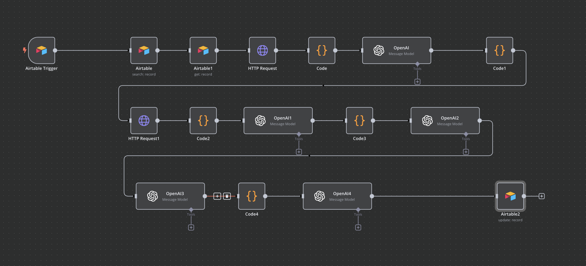Insert node between OpenAI3 and Code4
The image size is (586, 266).
click(x=217, y=196)
